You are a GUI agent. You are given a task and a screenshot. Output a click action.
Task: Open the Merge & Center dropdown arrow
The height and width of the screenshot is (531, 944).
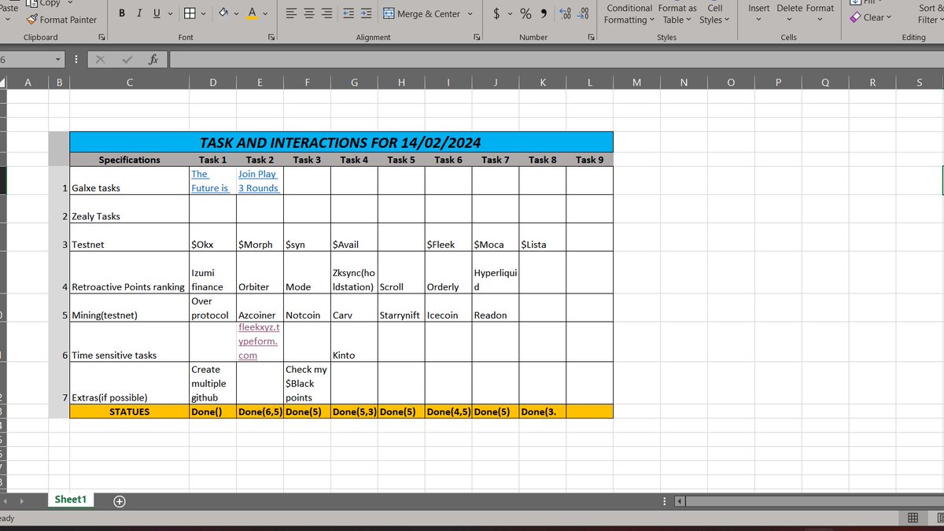tap(470, 13)
